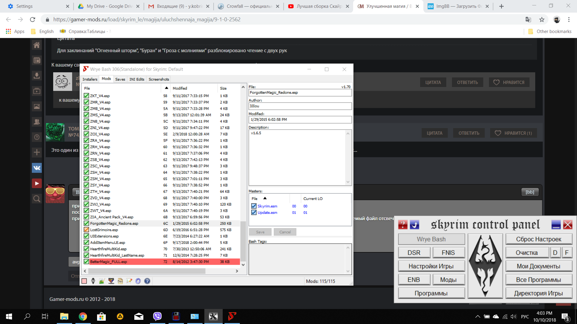577x324 pixels.
Task: Click the blue arrow button in Skyrim control panel
Action: [x=415, y=225]
